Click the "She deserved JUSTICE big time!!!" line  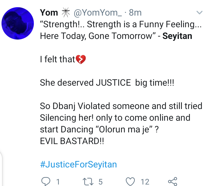[x=107, y=83]
